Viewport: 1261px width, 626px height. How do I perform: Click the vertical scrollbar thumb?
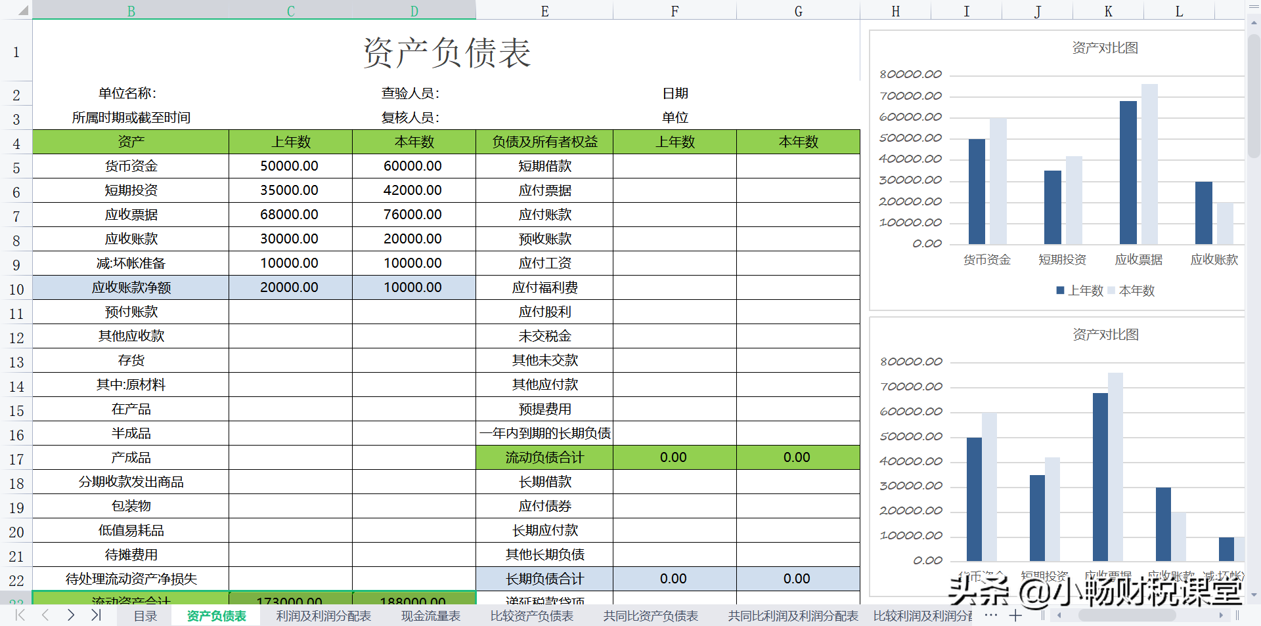1254,95
